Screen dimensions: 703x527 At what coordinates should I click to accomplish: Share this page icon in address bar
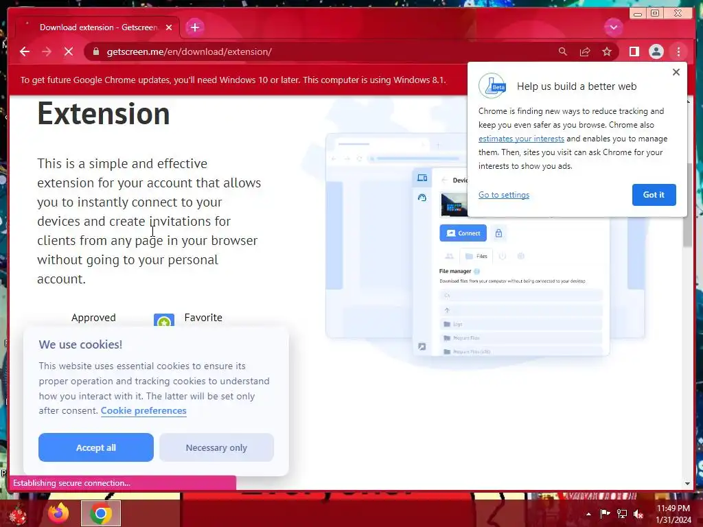585,51
